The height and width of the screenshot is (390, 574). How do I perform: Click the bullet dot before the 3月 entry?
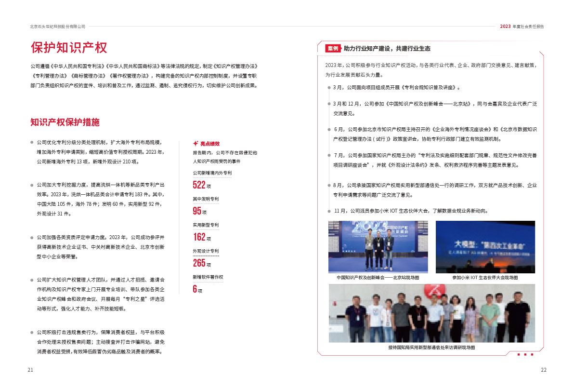tap(328, 88)
